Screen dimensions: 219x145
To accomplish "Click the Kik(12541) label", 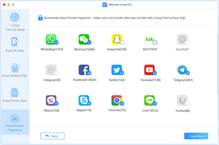I will pos(150,49).
